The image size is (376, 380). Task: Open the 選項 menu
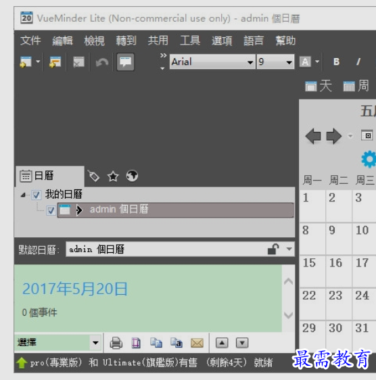pyautogui.click(x=222, y=41)
